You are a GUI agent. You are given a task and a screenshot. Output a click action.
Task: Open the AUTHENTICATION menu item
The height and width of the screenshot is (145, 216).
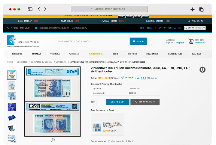click(96, 54)
